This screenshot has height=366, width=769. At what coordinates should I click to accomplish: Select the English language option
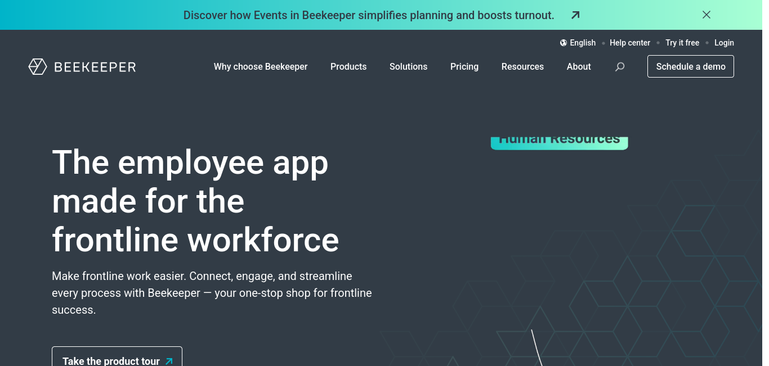click(583, 43)
